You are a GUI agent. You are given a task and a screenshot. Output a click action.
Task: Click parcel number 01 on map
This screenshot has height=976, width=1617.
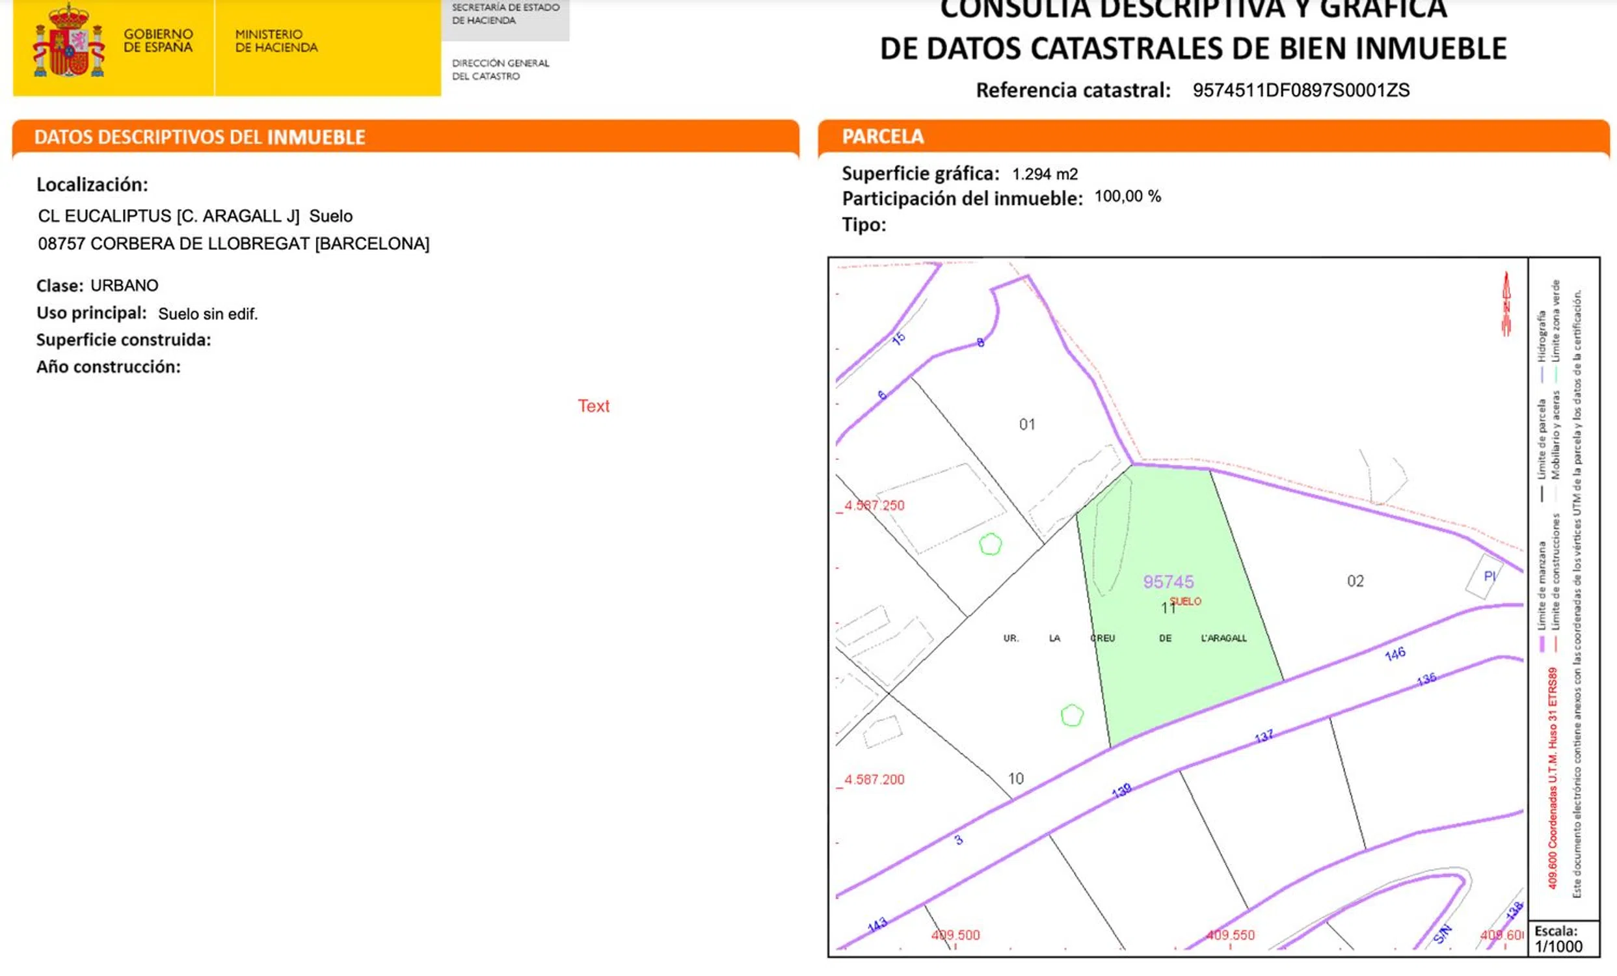(1027, 425)
